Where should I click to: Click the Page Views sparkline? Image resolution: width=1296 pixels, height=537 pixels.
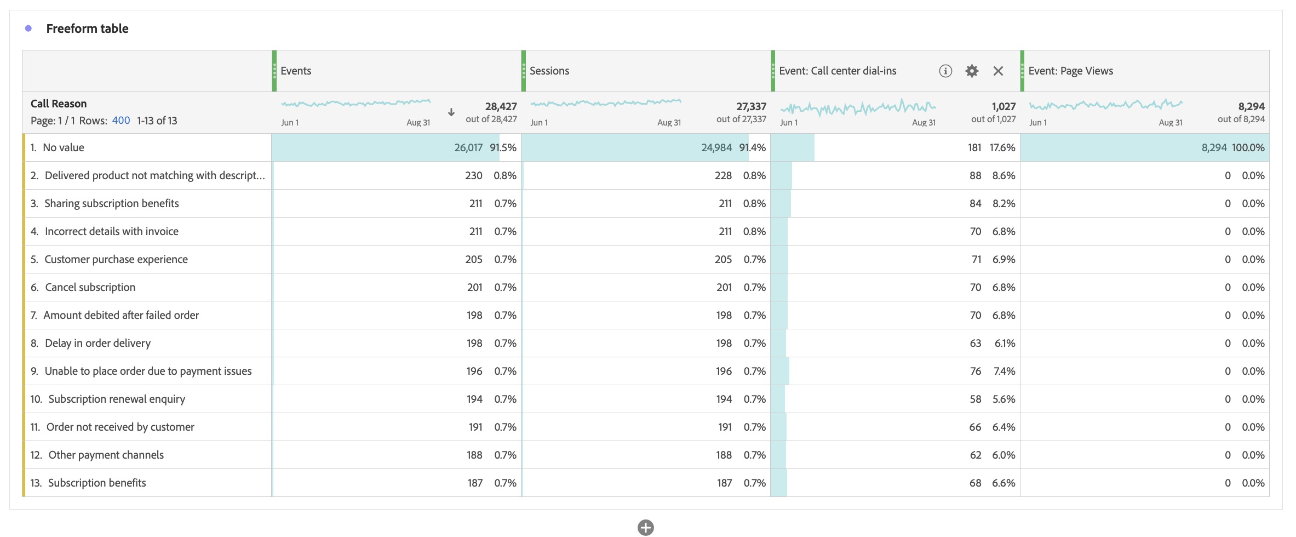pos(1105,104)
